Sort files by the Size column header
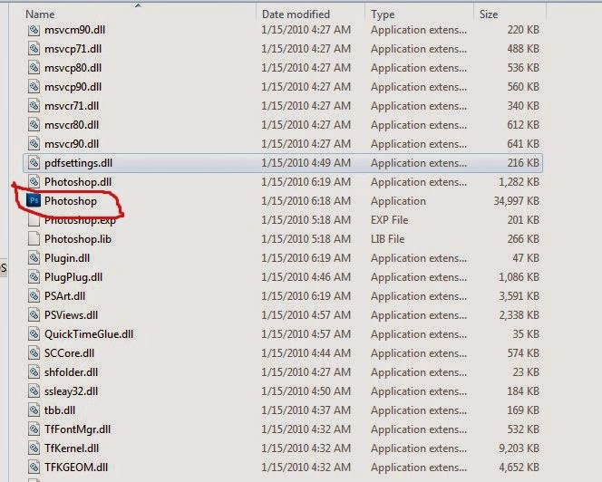This screenshot has height=482, width=602. [x=489, y=14]
